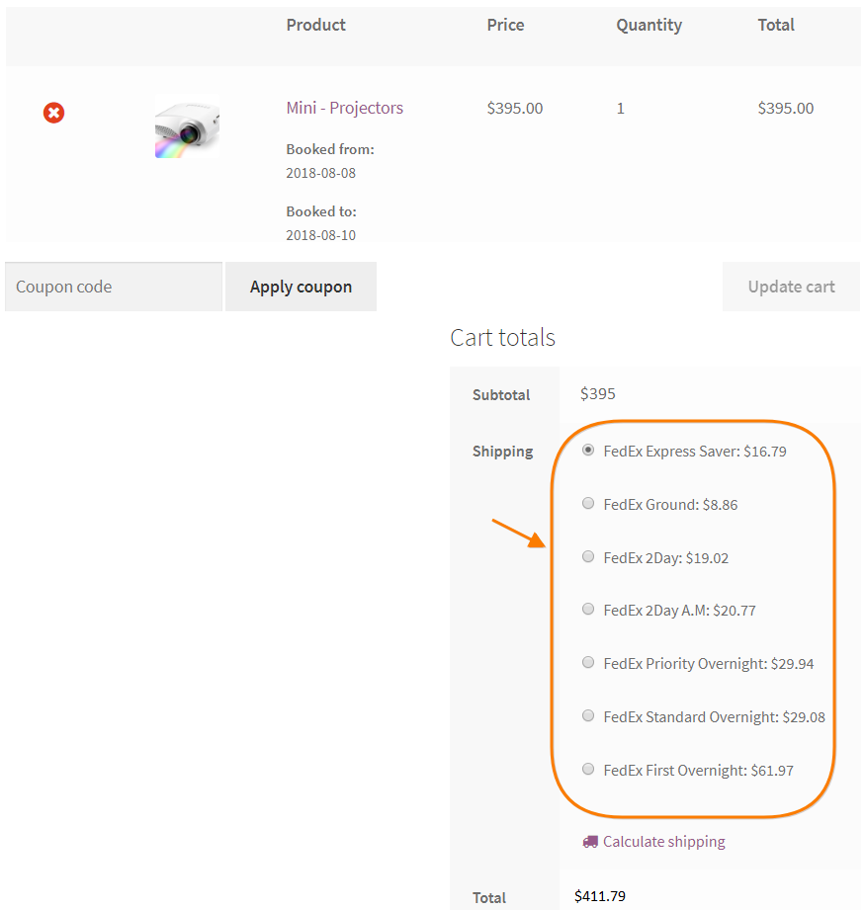Screen dimensions: 865x910
Task: Click the booked to date 2018-08-10
Action: click(321, 235)
